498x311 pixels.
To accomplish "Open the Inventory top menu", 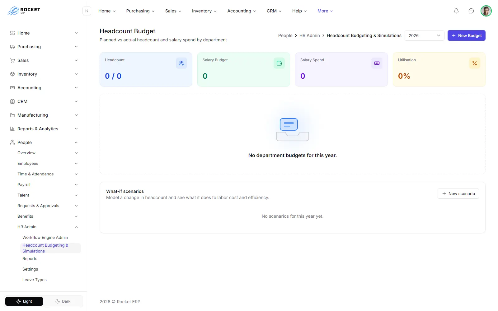I will click(x=204, y=11).
